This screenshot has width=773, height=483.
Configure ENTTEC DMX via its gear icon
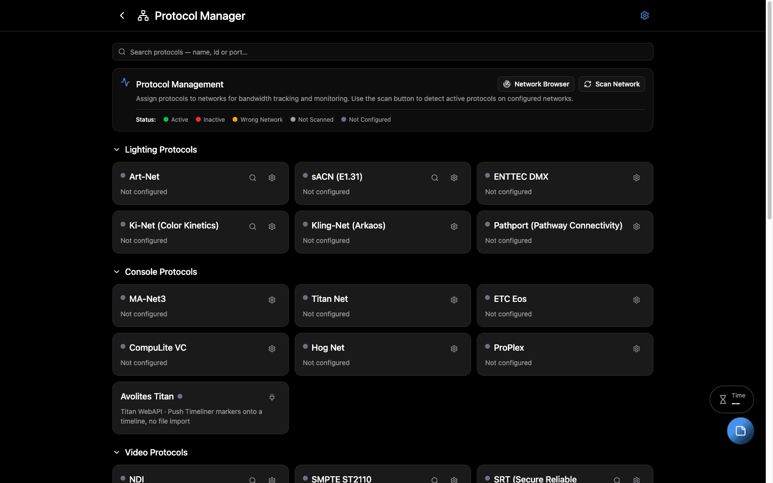tap(636, 178)
